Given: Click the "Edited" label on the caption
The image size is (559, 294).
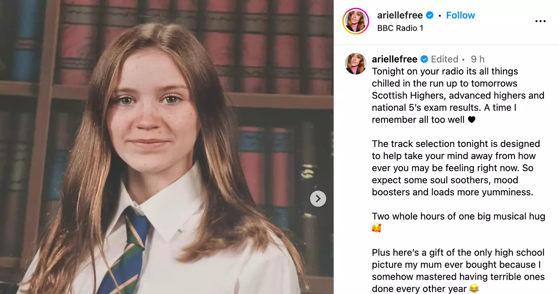Looking at the screenshot, I should coord(444,59).
